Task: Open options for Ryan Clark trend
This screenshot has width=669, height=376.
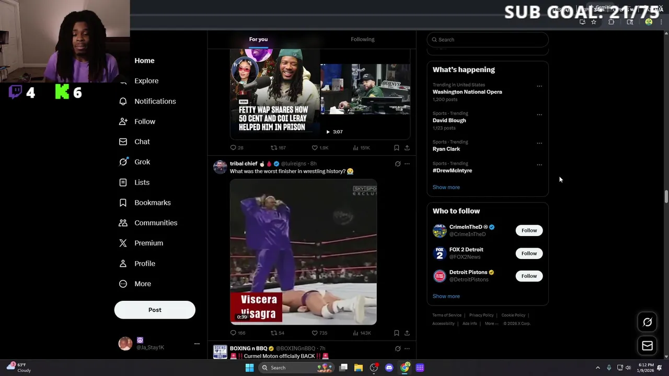Action: [539, 143]
